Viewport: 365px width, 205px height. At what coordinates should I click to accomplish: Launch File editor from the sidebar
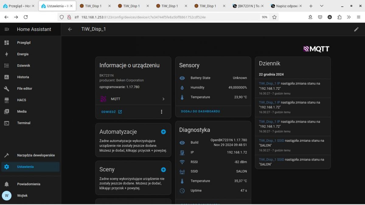tap(30, 89)
